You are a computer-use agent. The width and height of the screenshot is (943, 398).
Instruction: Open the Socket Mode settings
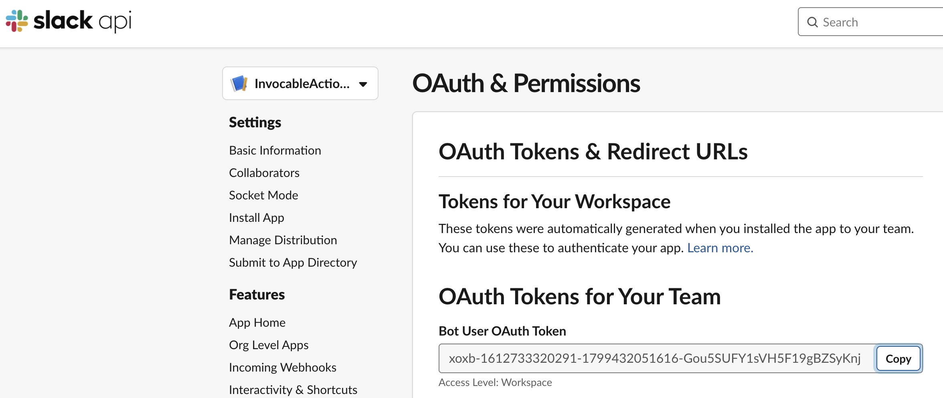[x=263, y=195]
